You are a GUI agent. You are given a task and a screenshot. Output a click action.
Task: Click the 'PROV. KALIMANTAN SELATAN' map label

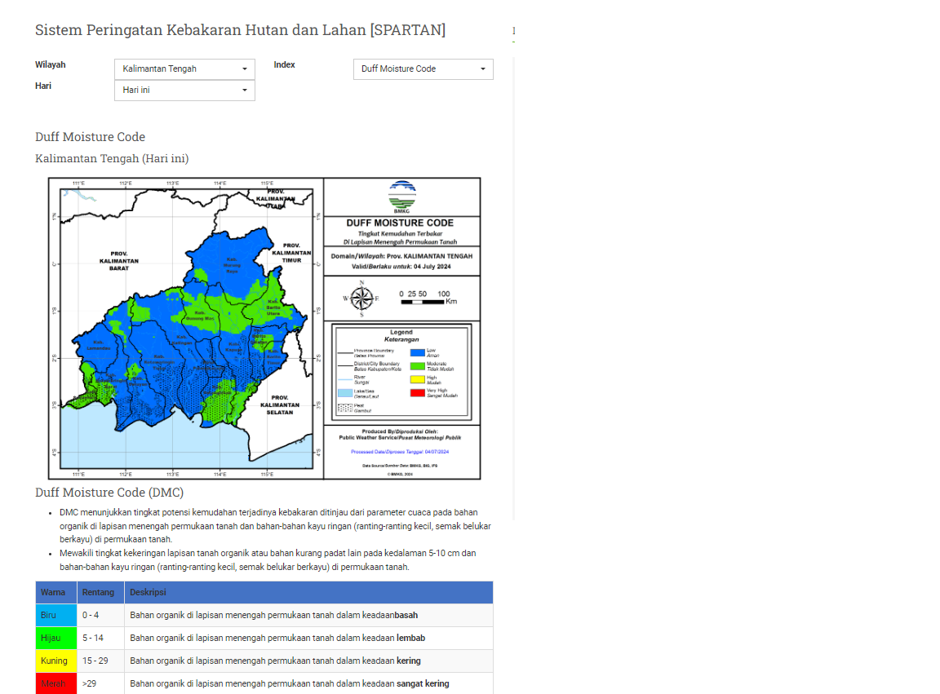click(x=280, y=405)
